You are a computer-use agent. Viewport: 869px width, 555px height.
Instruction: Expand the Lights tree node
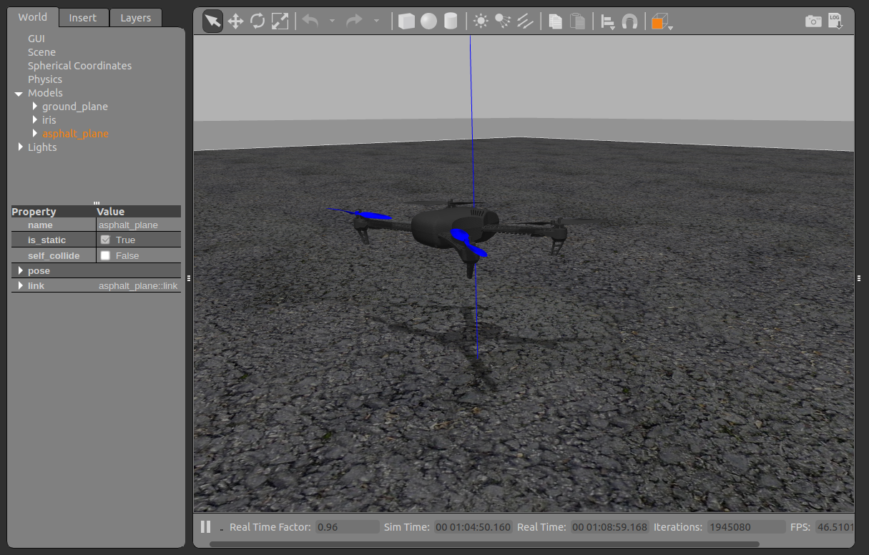20,147
